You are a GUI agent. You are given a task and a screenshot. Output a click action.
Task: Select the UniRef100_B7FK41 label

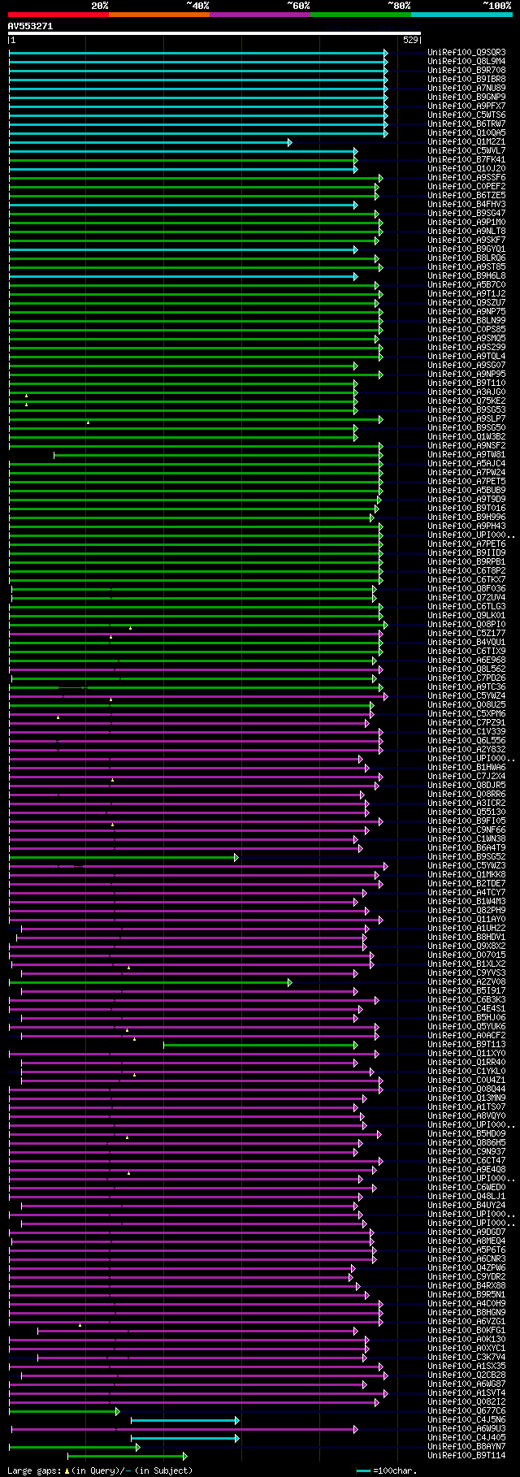466,160
